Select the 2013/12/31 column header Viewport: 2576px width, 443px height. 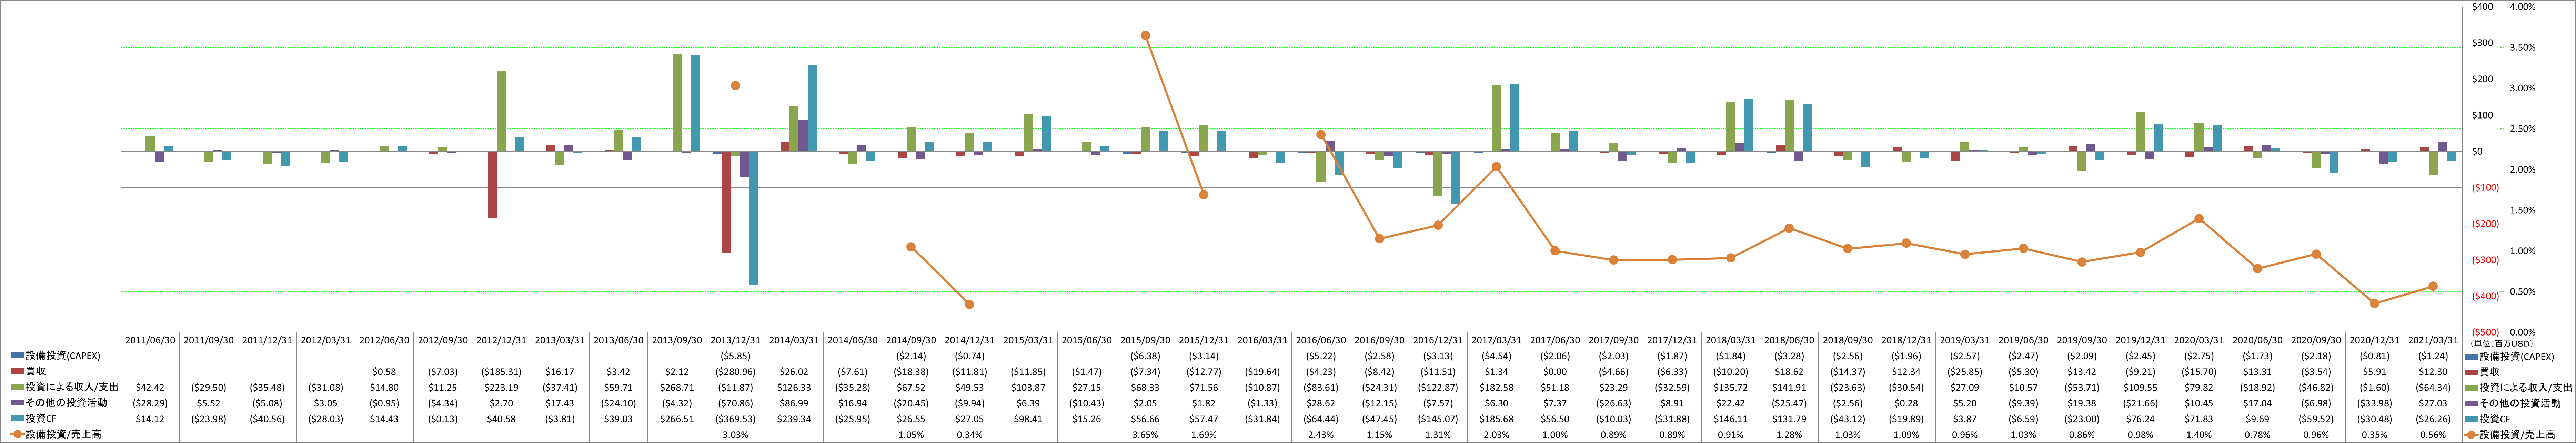pyautogui.click(x=735, y=340)
